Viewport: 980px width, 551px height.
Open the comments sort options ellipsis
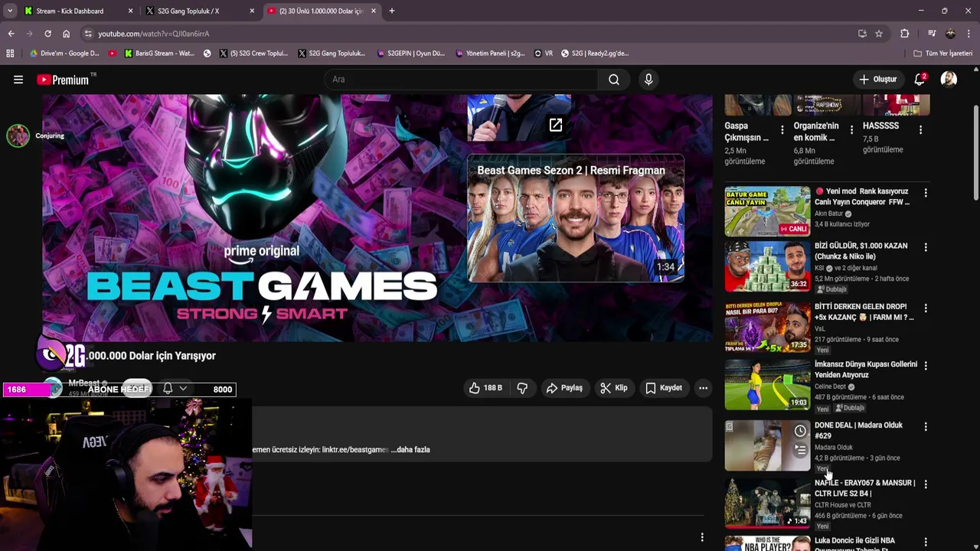[702, 538]
